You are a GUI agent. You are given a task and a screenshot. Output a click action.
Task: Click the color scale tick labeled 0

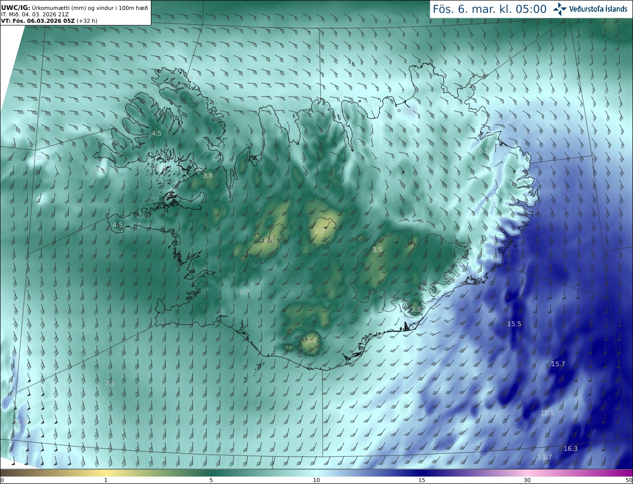(2, 480)
